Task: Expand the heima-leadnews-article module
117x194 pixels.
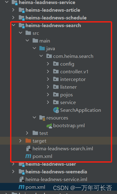Action: click(13, 10)
